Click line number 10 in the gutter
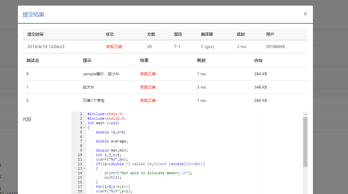This screenshot has width=348, height=194. click(x=80, y=155)
